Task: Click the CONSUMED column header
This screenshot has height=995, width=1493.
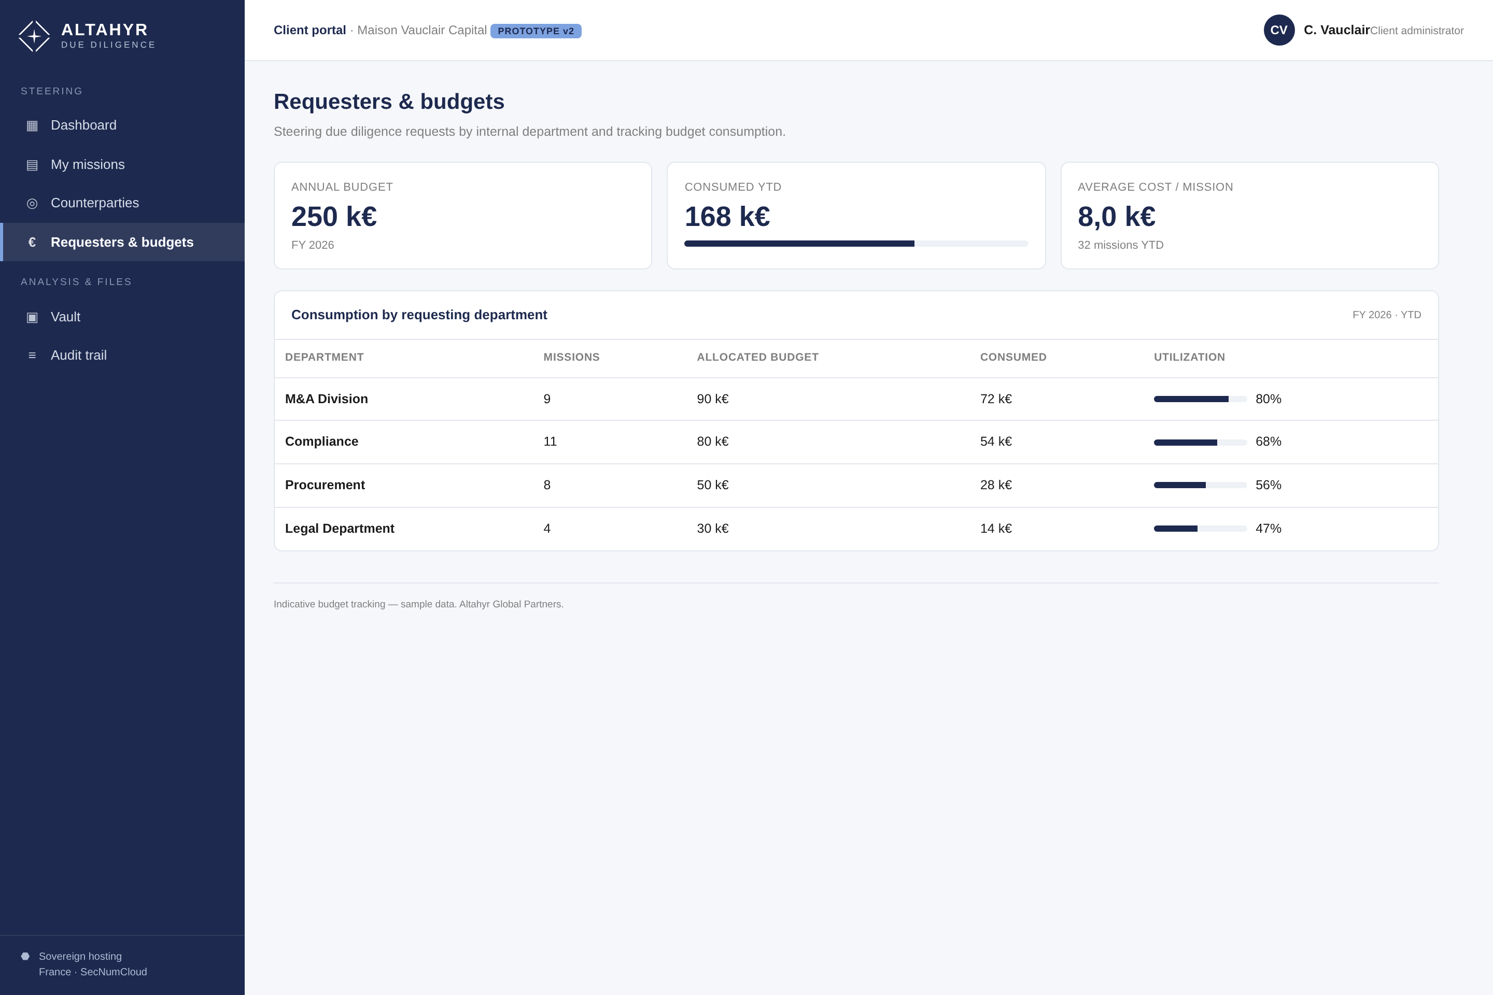Action: [x=1013, y=357]
